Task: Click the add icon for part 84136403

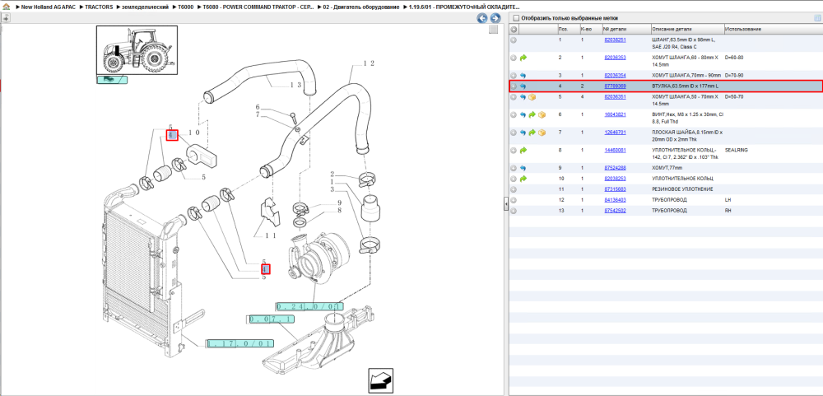Action: (514, 200)
